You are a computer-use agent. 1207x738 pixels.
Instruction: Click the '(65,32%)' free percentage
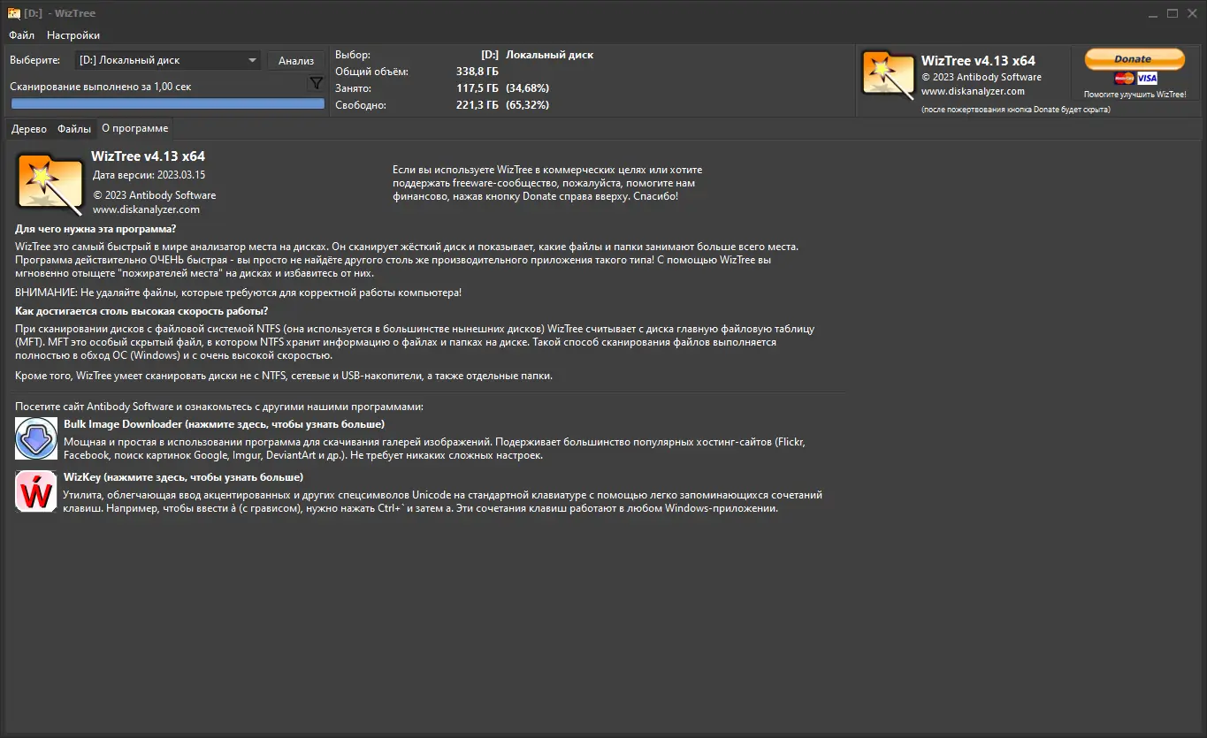coord(527,105)
